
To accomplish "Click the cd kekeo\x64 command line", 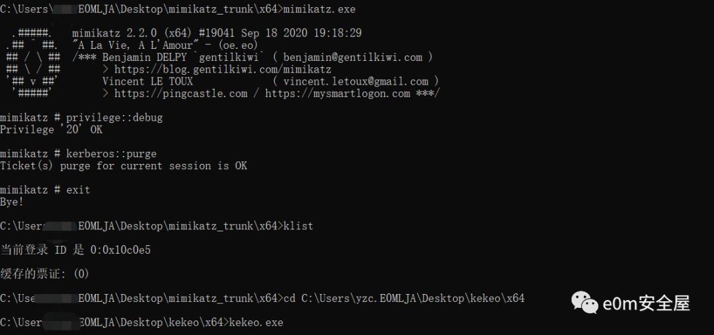I will tap(262, 298).
